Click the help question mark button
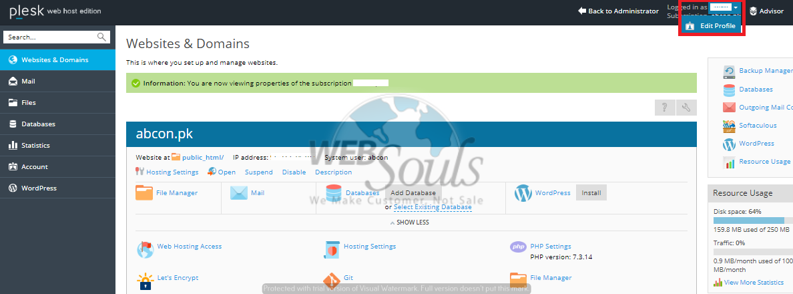793x294 pixels. pyautogui.click(x=665, y=108)
